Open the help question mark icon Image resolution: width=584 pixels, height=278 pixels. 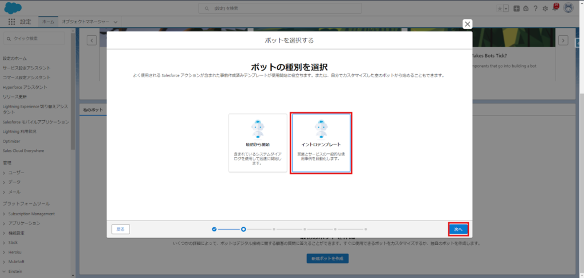(x=536, y=9)
